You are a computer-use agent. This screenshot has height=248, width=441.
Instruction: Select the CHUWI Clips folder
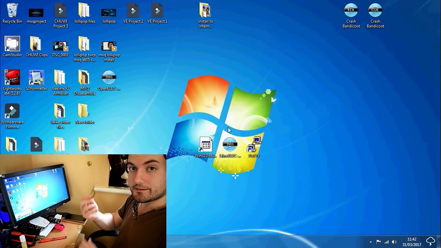[x=36, y=47]
